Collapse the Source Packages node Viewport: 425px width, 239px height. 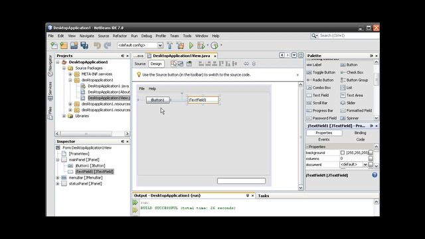(64, 68)
